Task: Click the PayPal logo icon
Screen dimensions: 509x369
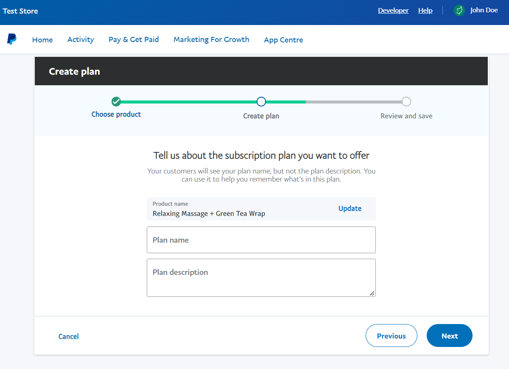Action: click(x=11, y=39)
